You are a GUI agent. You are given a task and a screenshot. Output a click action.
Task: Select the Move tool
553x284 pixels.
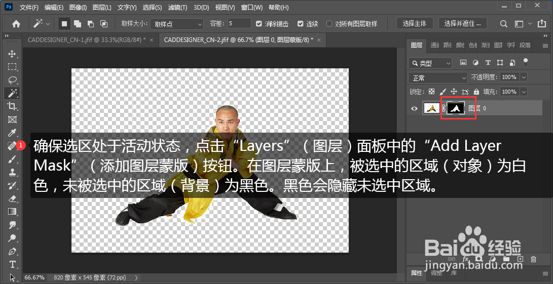[x=12, y=54]
